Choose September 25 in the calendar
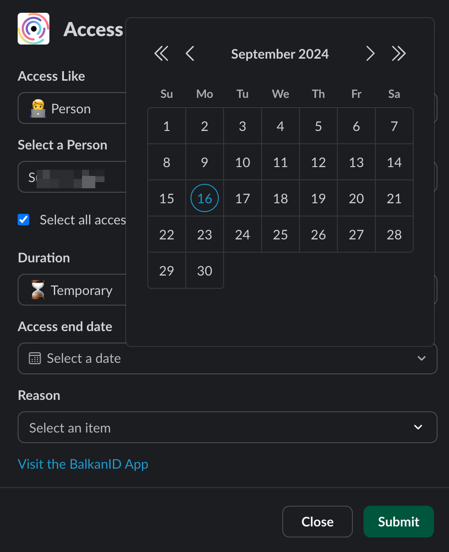449x552 pixels. (x=281, y=235)
